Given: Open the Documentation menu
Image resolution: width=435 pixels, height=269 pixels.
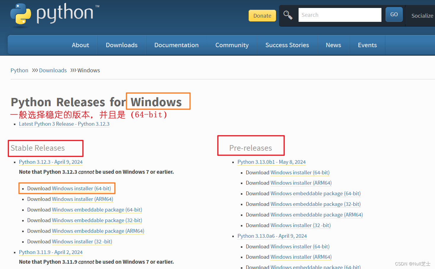Looking at the screenshot, I should click(176, 45).
